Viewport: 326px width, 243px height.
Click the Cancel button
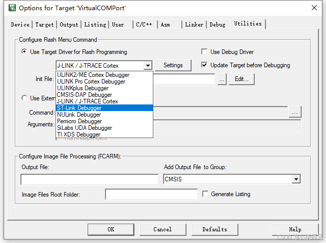click(x=162, y=229)
